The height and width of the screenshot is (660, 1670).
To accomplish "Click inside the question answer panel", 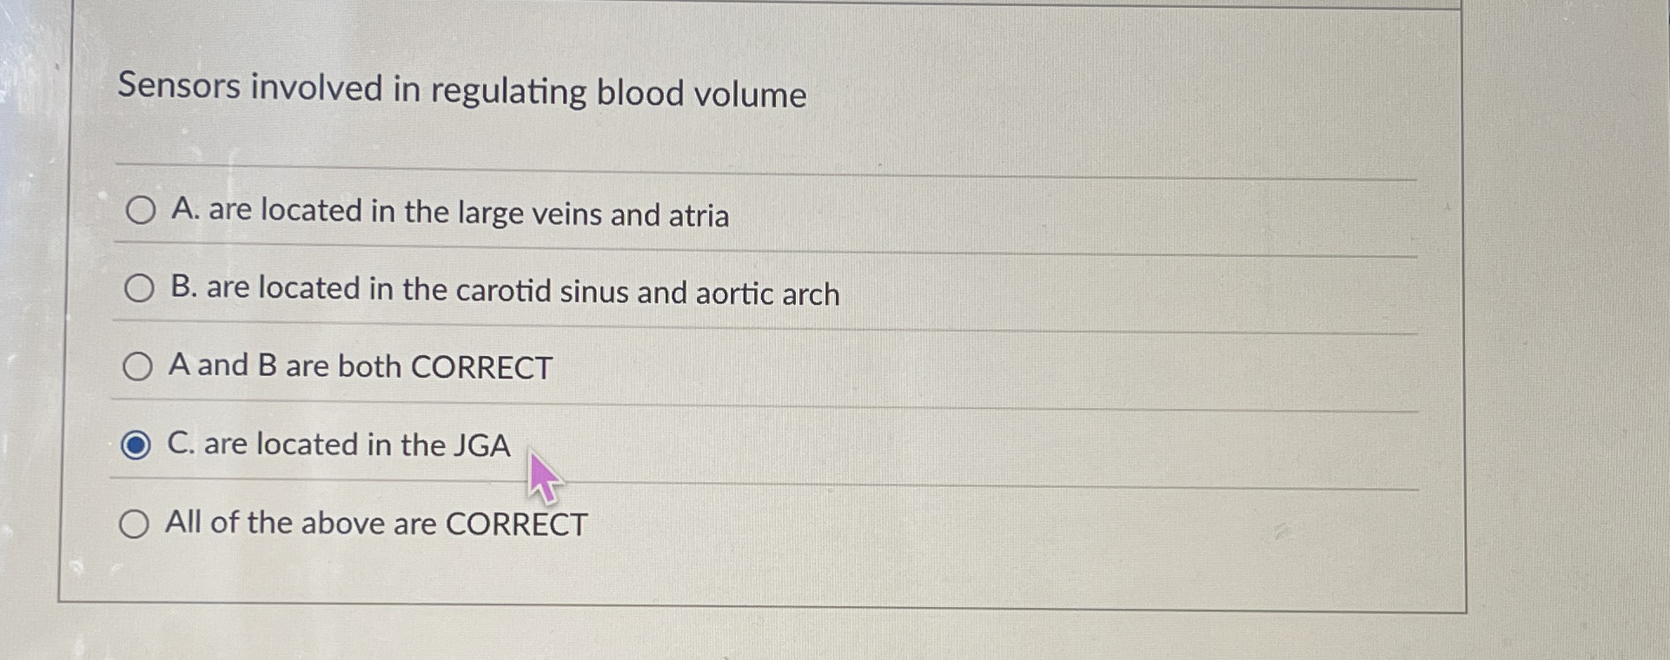I will [x=782, y=347].
